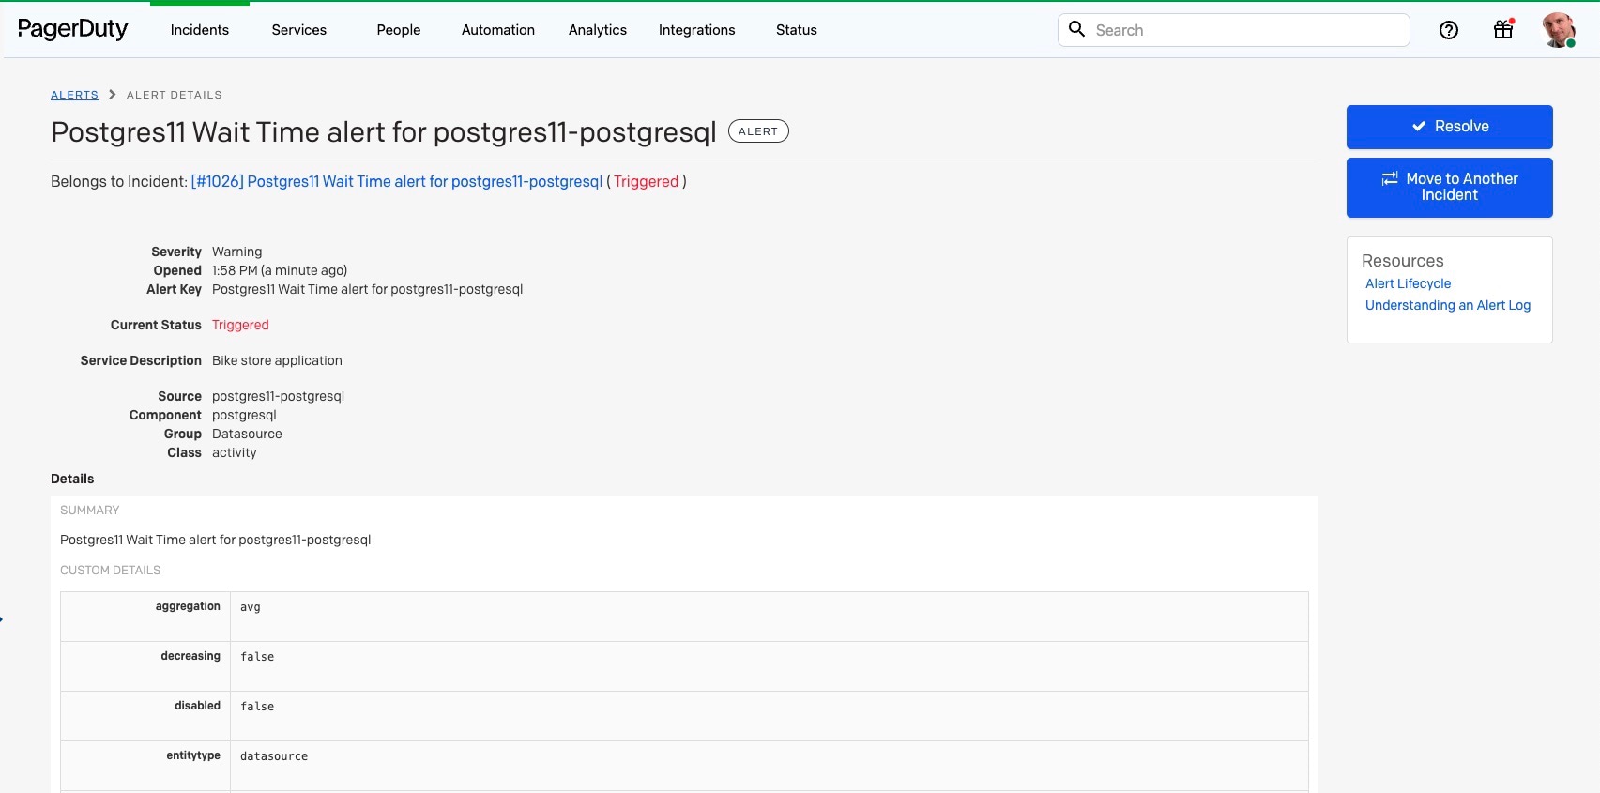Open Understanding an Alert Log link

pyautogui.click(x=1448, y=305)
